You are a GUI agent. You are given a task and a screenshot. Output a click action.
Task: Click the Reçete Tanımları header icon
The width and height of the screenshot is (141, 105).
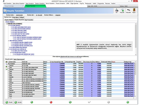(5, 11)
